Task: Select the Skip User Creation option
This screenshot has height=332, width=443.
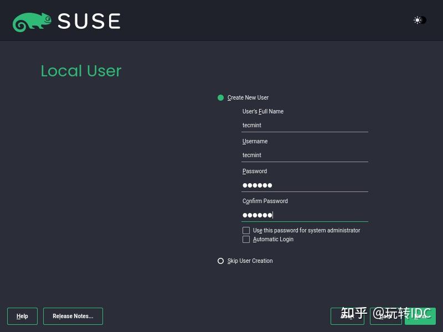Action: [220, 261]
